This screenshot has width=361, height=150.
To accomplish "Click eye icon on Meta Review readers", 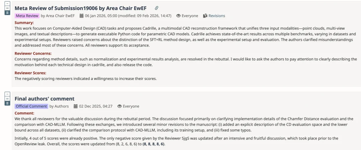I will coord(178,16).
